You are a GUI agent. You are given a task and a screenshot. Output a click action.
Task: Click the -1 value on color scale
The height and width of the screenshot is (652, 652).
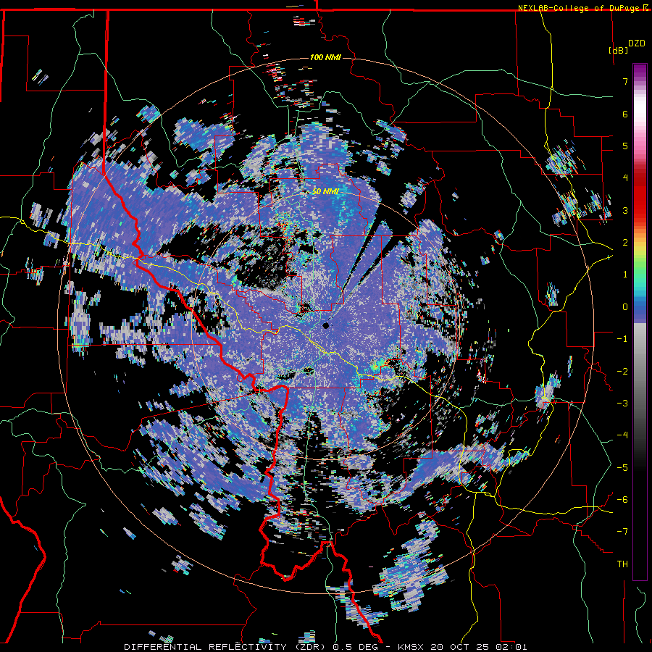tap(622, 339)
